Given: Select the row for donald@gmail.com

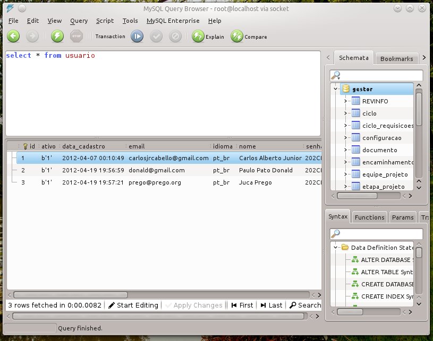Looking at the screenshot, I should pos(169,170).
